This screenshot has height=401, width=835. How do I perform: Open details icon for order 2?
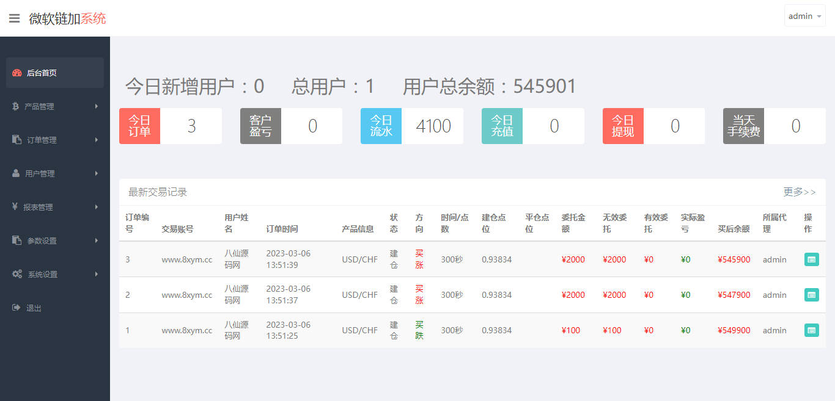(x=811, y=295)
